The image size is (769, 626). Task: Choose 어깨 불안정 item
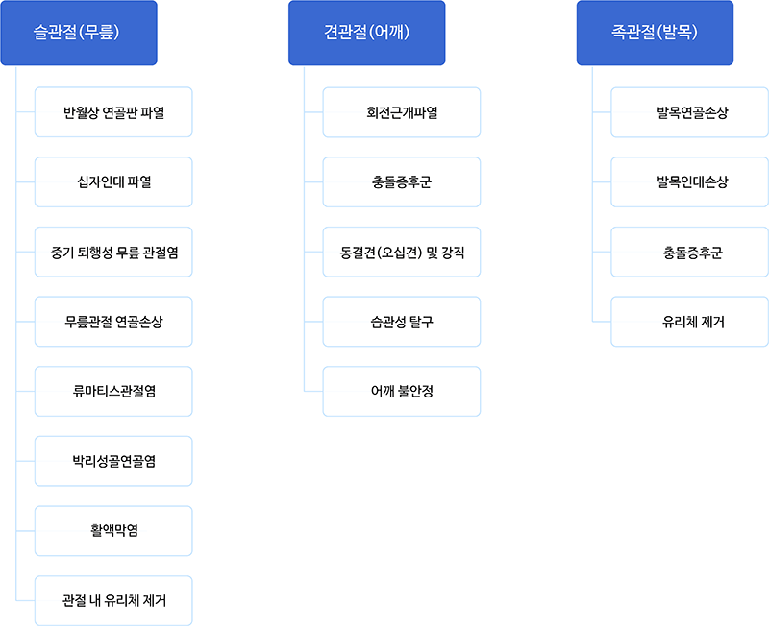(402, 392)
